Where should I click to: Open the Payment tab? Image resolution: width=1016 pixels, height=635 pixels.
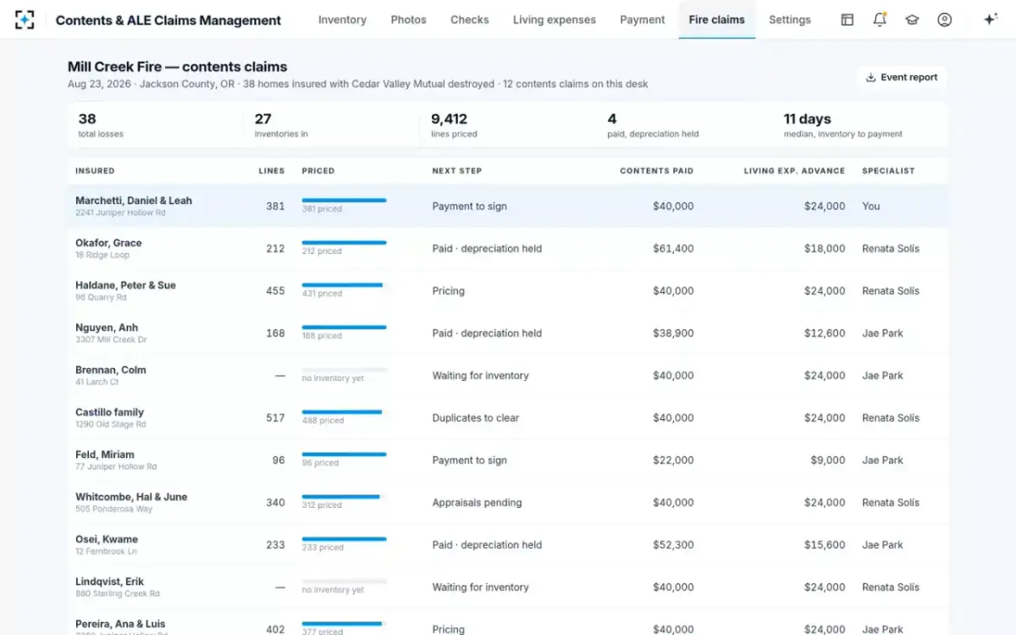click(643, 19)
